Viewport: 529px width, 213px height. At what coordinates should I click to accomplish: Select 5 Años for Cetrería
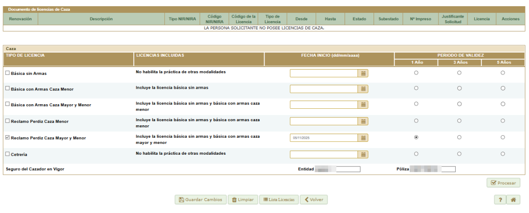coord(503,154)
